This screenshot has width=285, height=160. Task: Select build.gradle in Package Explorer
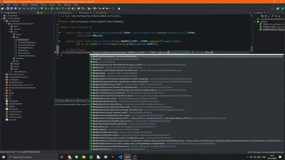(13, 101)
